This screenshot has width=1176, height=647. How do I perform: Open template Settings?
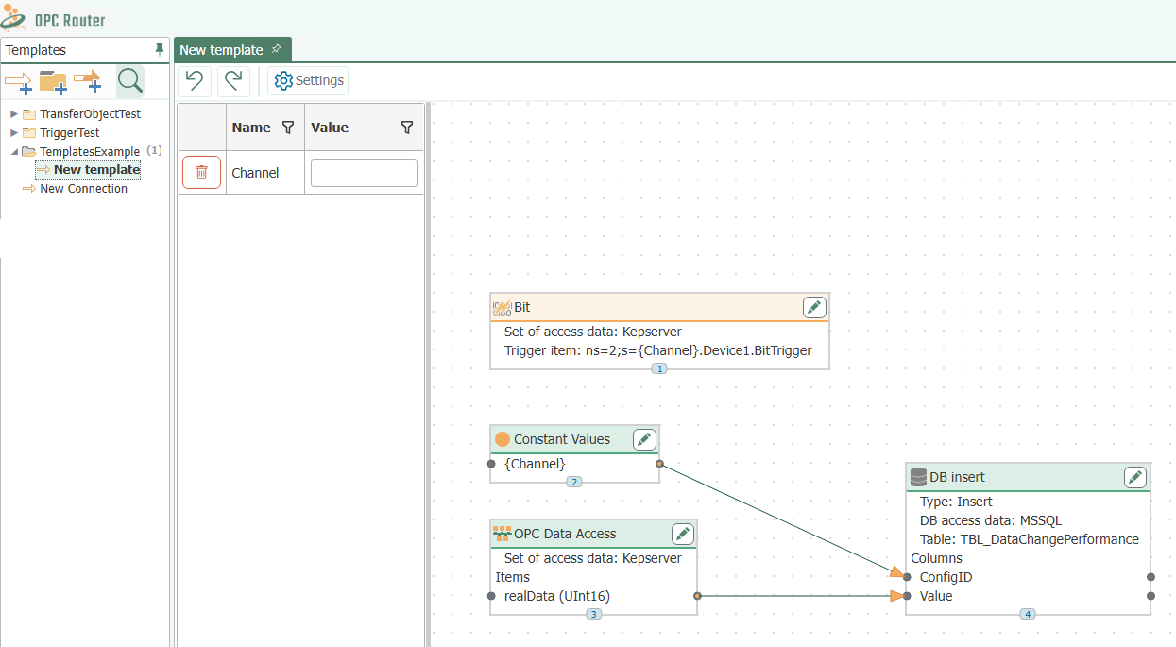point(308,80)
